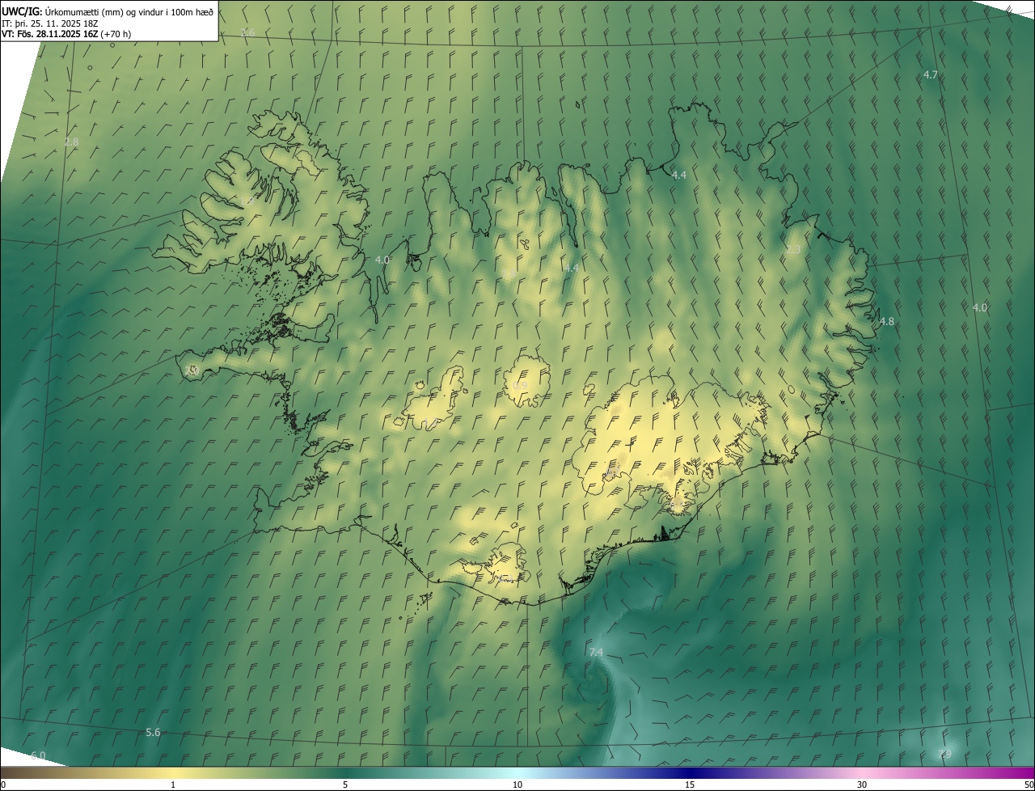This screenshot has height=791, width=1035.
Task: Click the colorbar tick label 5
Action: coord(345,785)
